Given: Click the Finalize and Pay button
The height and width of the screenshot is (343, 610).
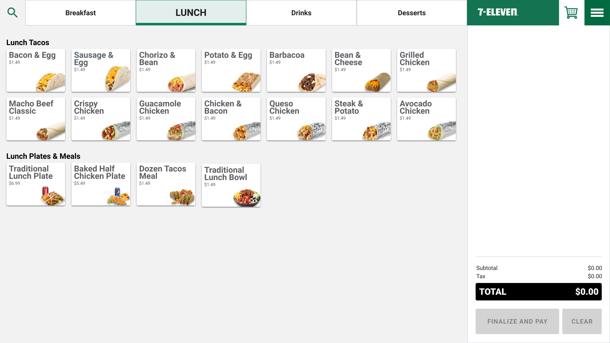Looking at the screenshot, I should 517,321.
